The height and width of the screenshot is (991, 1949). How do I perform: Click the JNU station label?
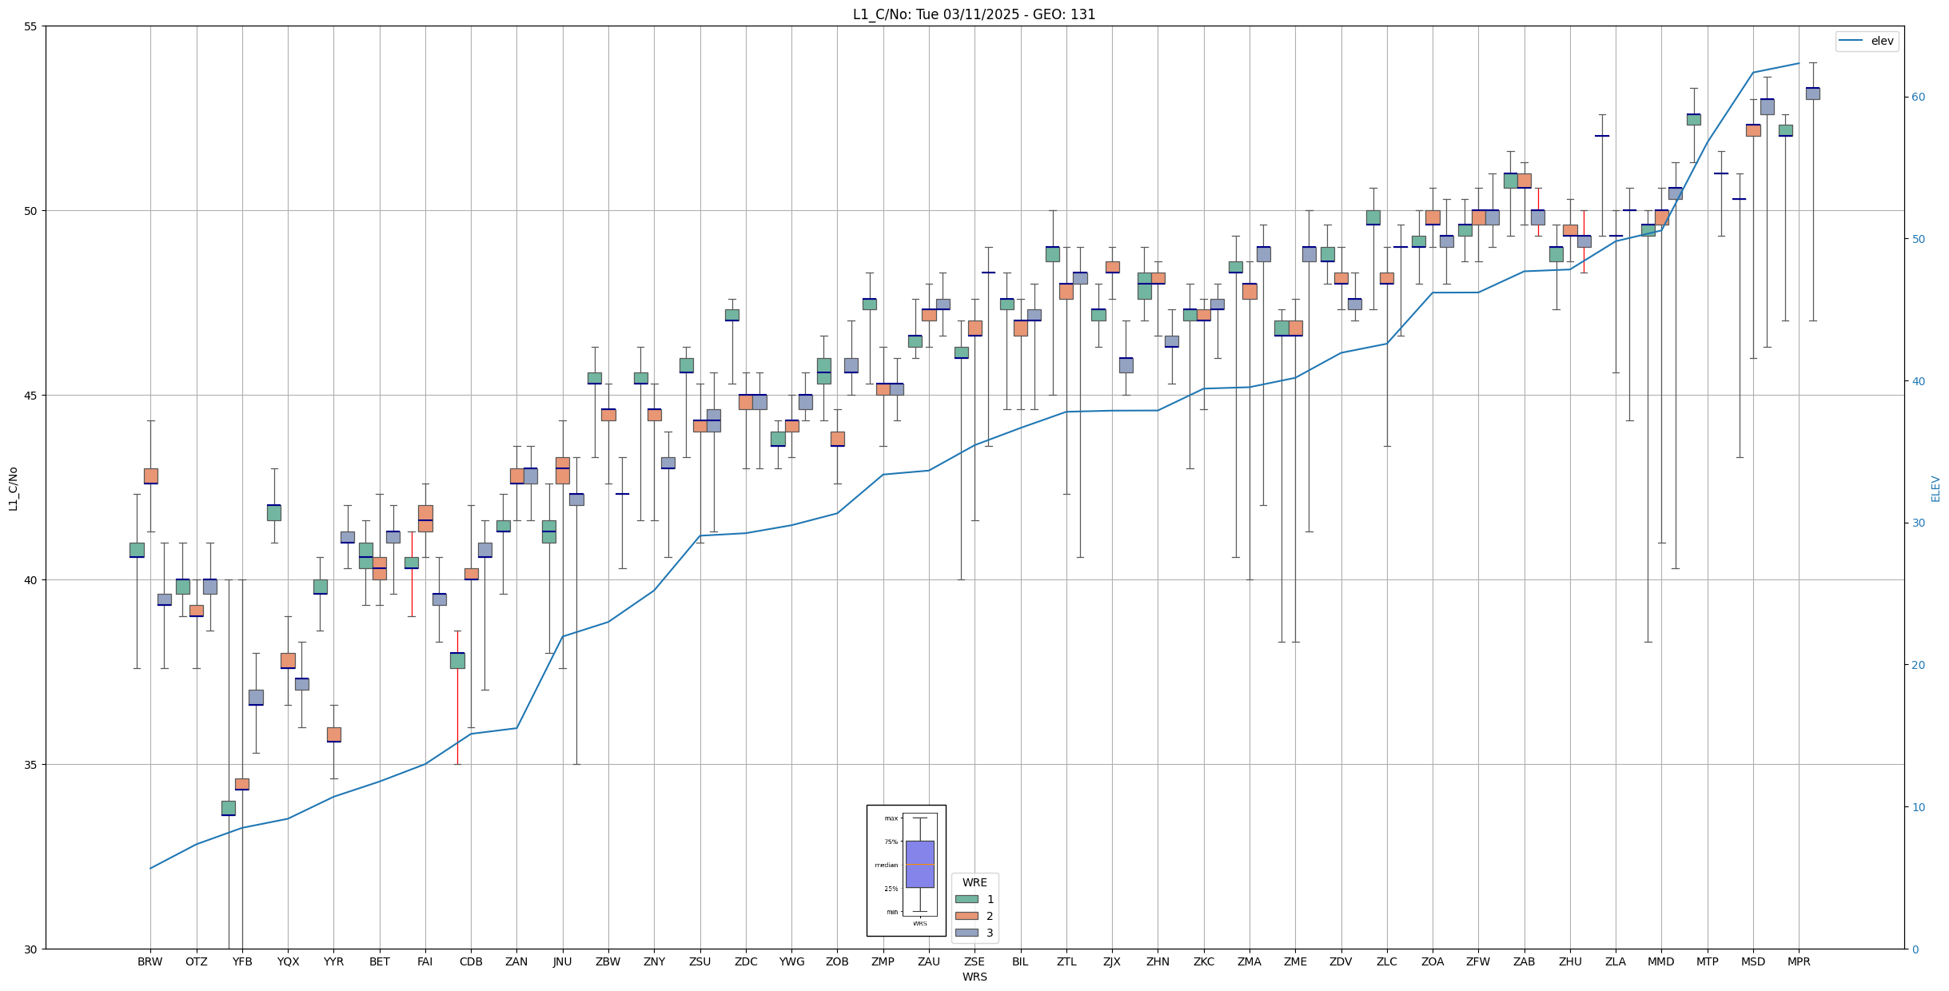[x=562, y=961]
